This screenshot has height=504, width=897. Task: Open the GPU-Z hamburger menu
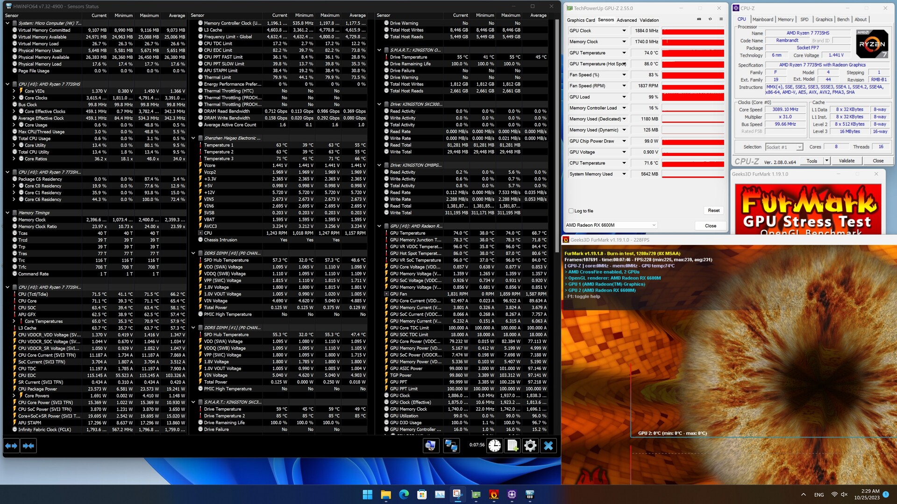tap(721, 20)
